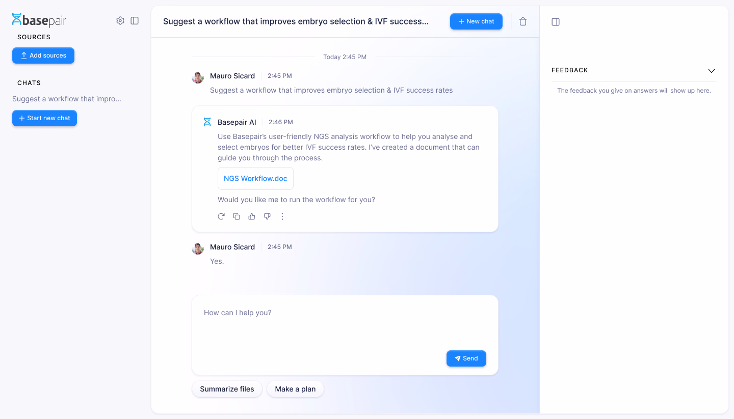Copy the AI answer to clipboard
The width and height of the screenshot is (734, 419).
(237, 216)
